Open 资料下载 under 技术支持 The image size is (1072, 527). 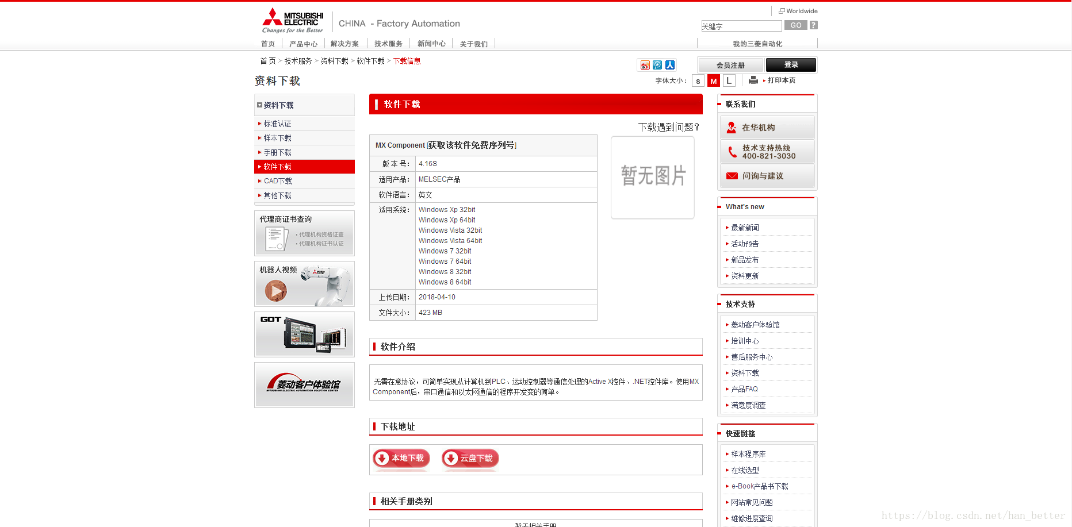745,373
